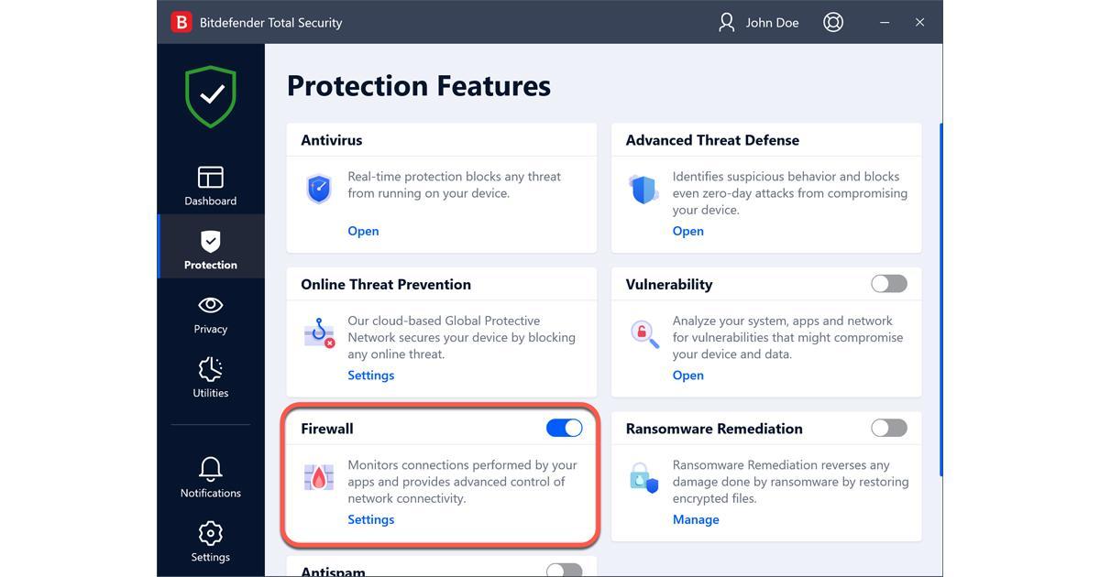This screenshot has width=1100, height=577.
Task: Open the Utilities clock icon
Action: [x=211, y=368]
